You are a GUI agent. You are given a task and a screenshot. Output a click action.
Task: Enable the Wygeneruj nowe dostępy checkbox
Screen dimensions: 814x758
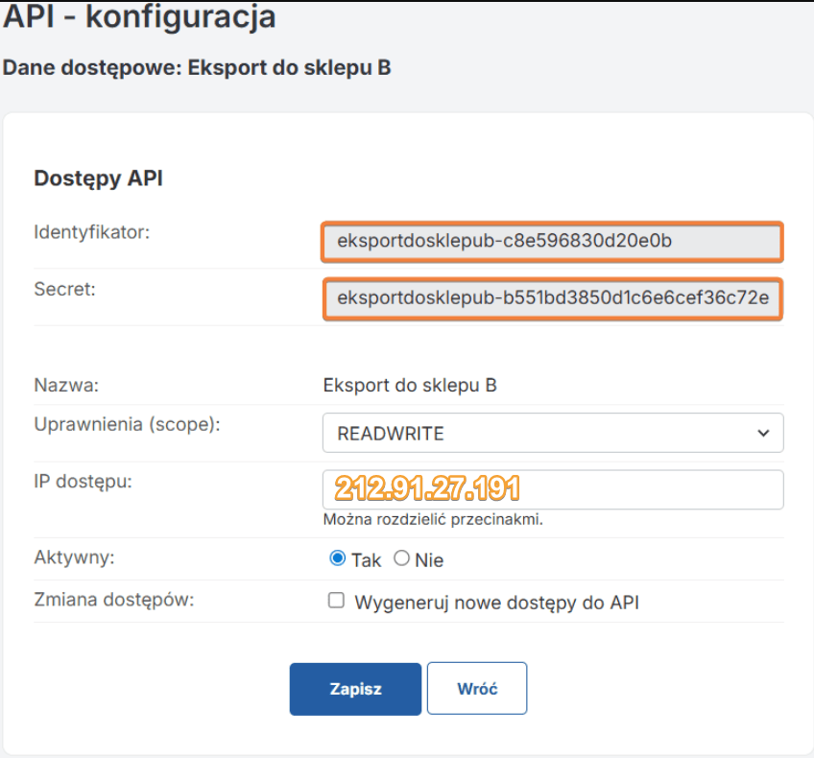tap(336, 601)
